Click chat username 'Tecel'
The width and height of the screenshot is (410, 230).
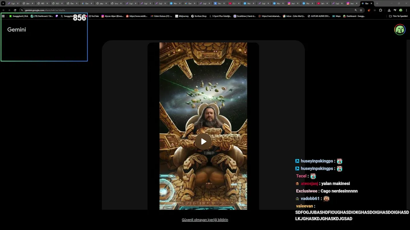pyautogui.click(x=301, y=176)
